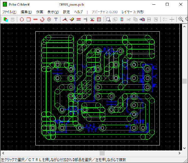Click the blue paste icon

point(142,19)
